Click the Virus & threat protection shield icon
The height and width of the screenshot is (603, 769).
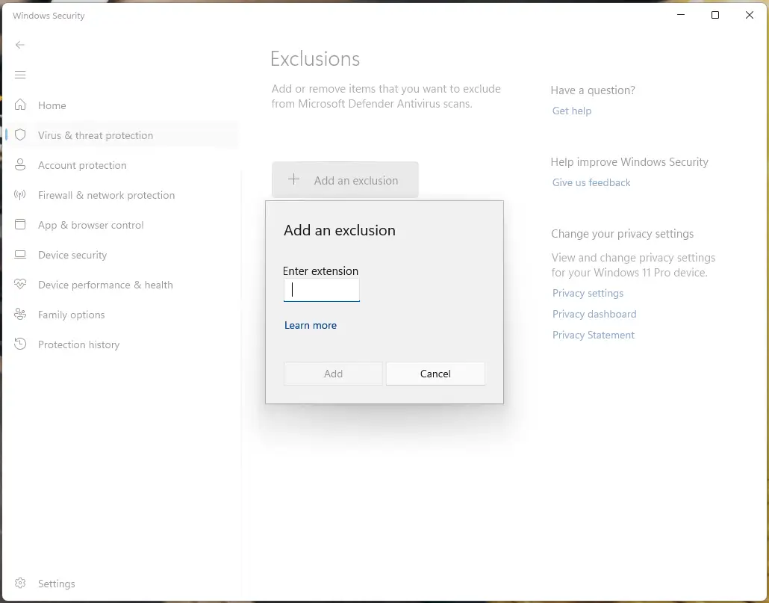(x=20, y=135)
